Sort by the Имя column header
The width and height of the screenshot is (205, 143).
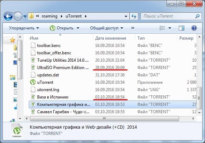pyautogui.click(x=34, y=38)
